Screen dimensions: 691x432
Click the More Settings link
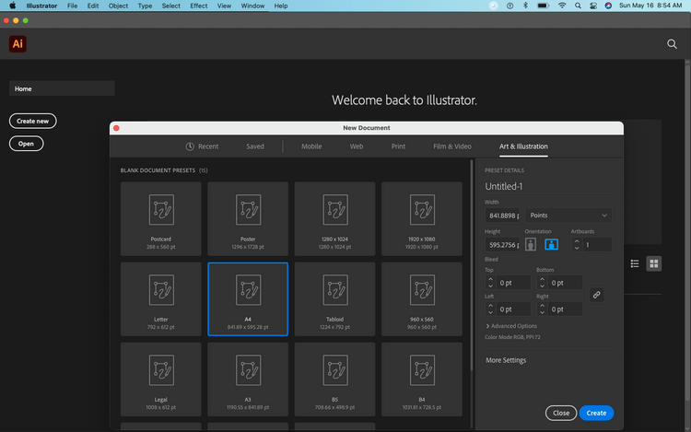pyautogui.click(x=506, y=360)
